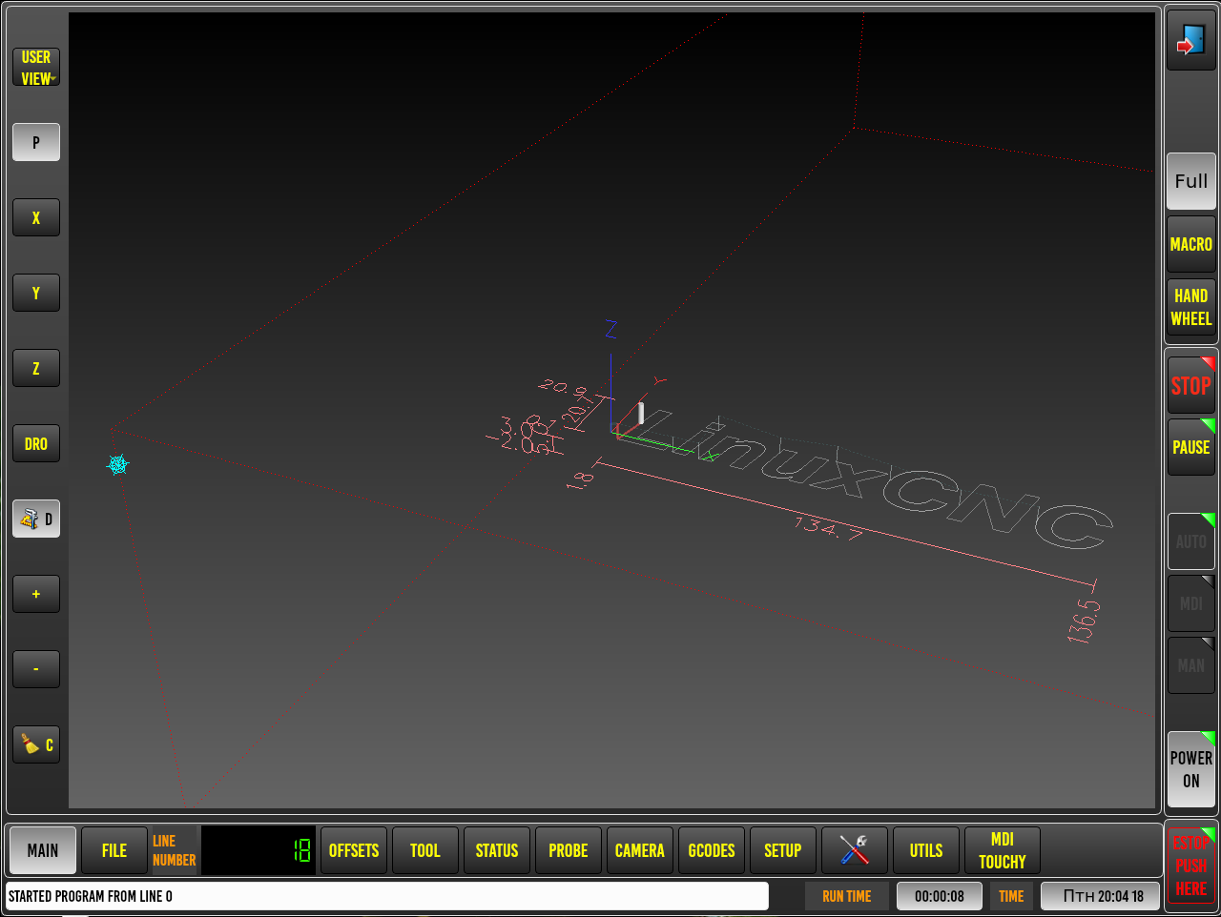Switch to the FILE tab
This screenshot has height=917, width=1221.
pyautogui.click(x=114, y=850)
